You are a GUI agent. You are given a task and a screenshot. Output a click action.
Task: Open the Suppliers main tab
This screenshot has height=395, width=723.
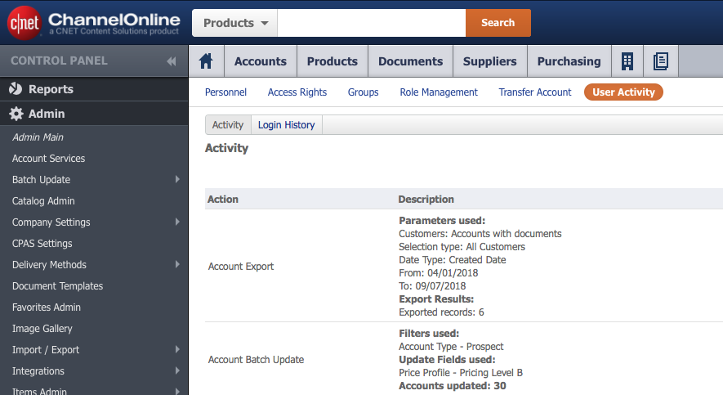[489, 61]
